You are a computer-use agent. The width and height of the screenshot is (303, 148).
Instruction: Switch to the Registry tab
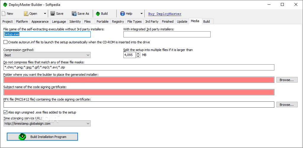(x=118, y=22)
